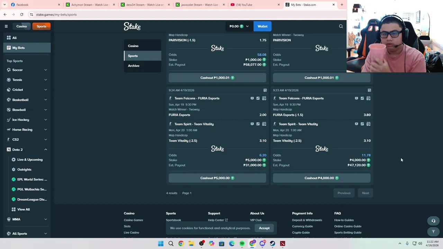Open Spotify from the taskbar
This screenshot has width=443, height=249.
(x=242, y=244)
